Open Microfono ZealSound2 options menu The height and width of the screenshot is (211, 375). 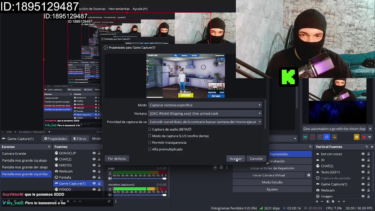[110, 190]
